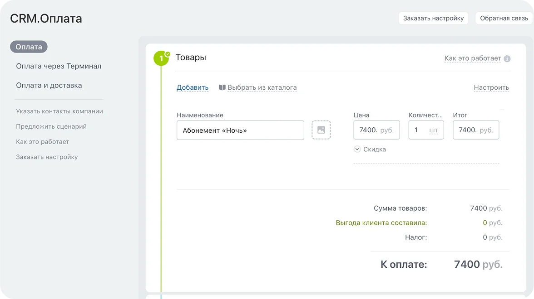The width and height of the screenshot is (534, 299).
Task: Click the 'Добавить' link
Action: pyautogui.click(x=193, y=87)
